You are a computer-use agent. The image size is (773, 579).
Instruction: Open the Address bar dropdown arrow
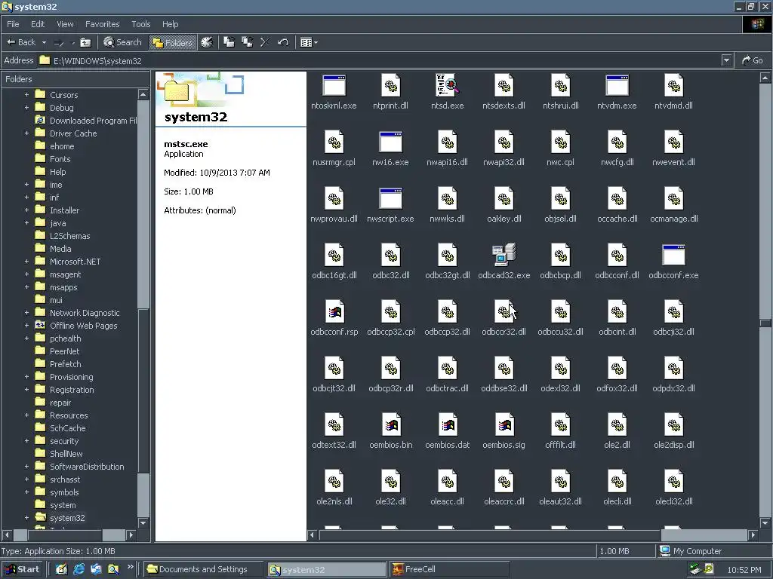click(726, 60)
